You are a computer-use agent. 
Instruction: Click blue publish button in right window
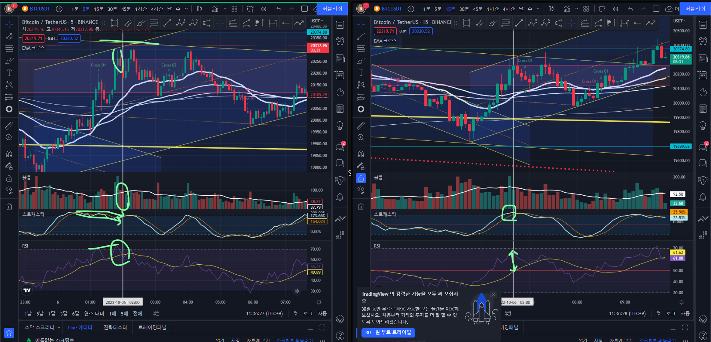[695, 9]
